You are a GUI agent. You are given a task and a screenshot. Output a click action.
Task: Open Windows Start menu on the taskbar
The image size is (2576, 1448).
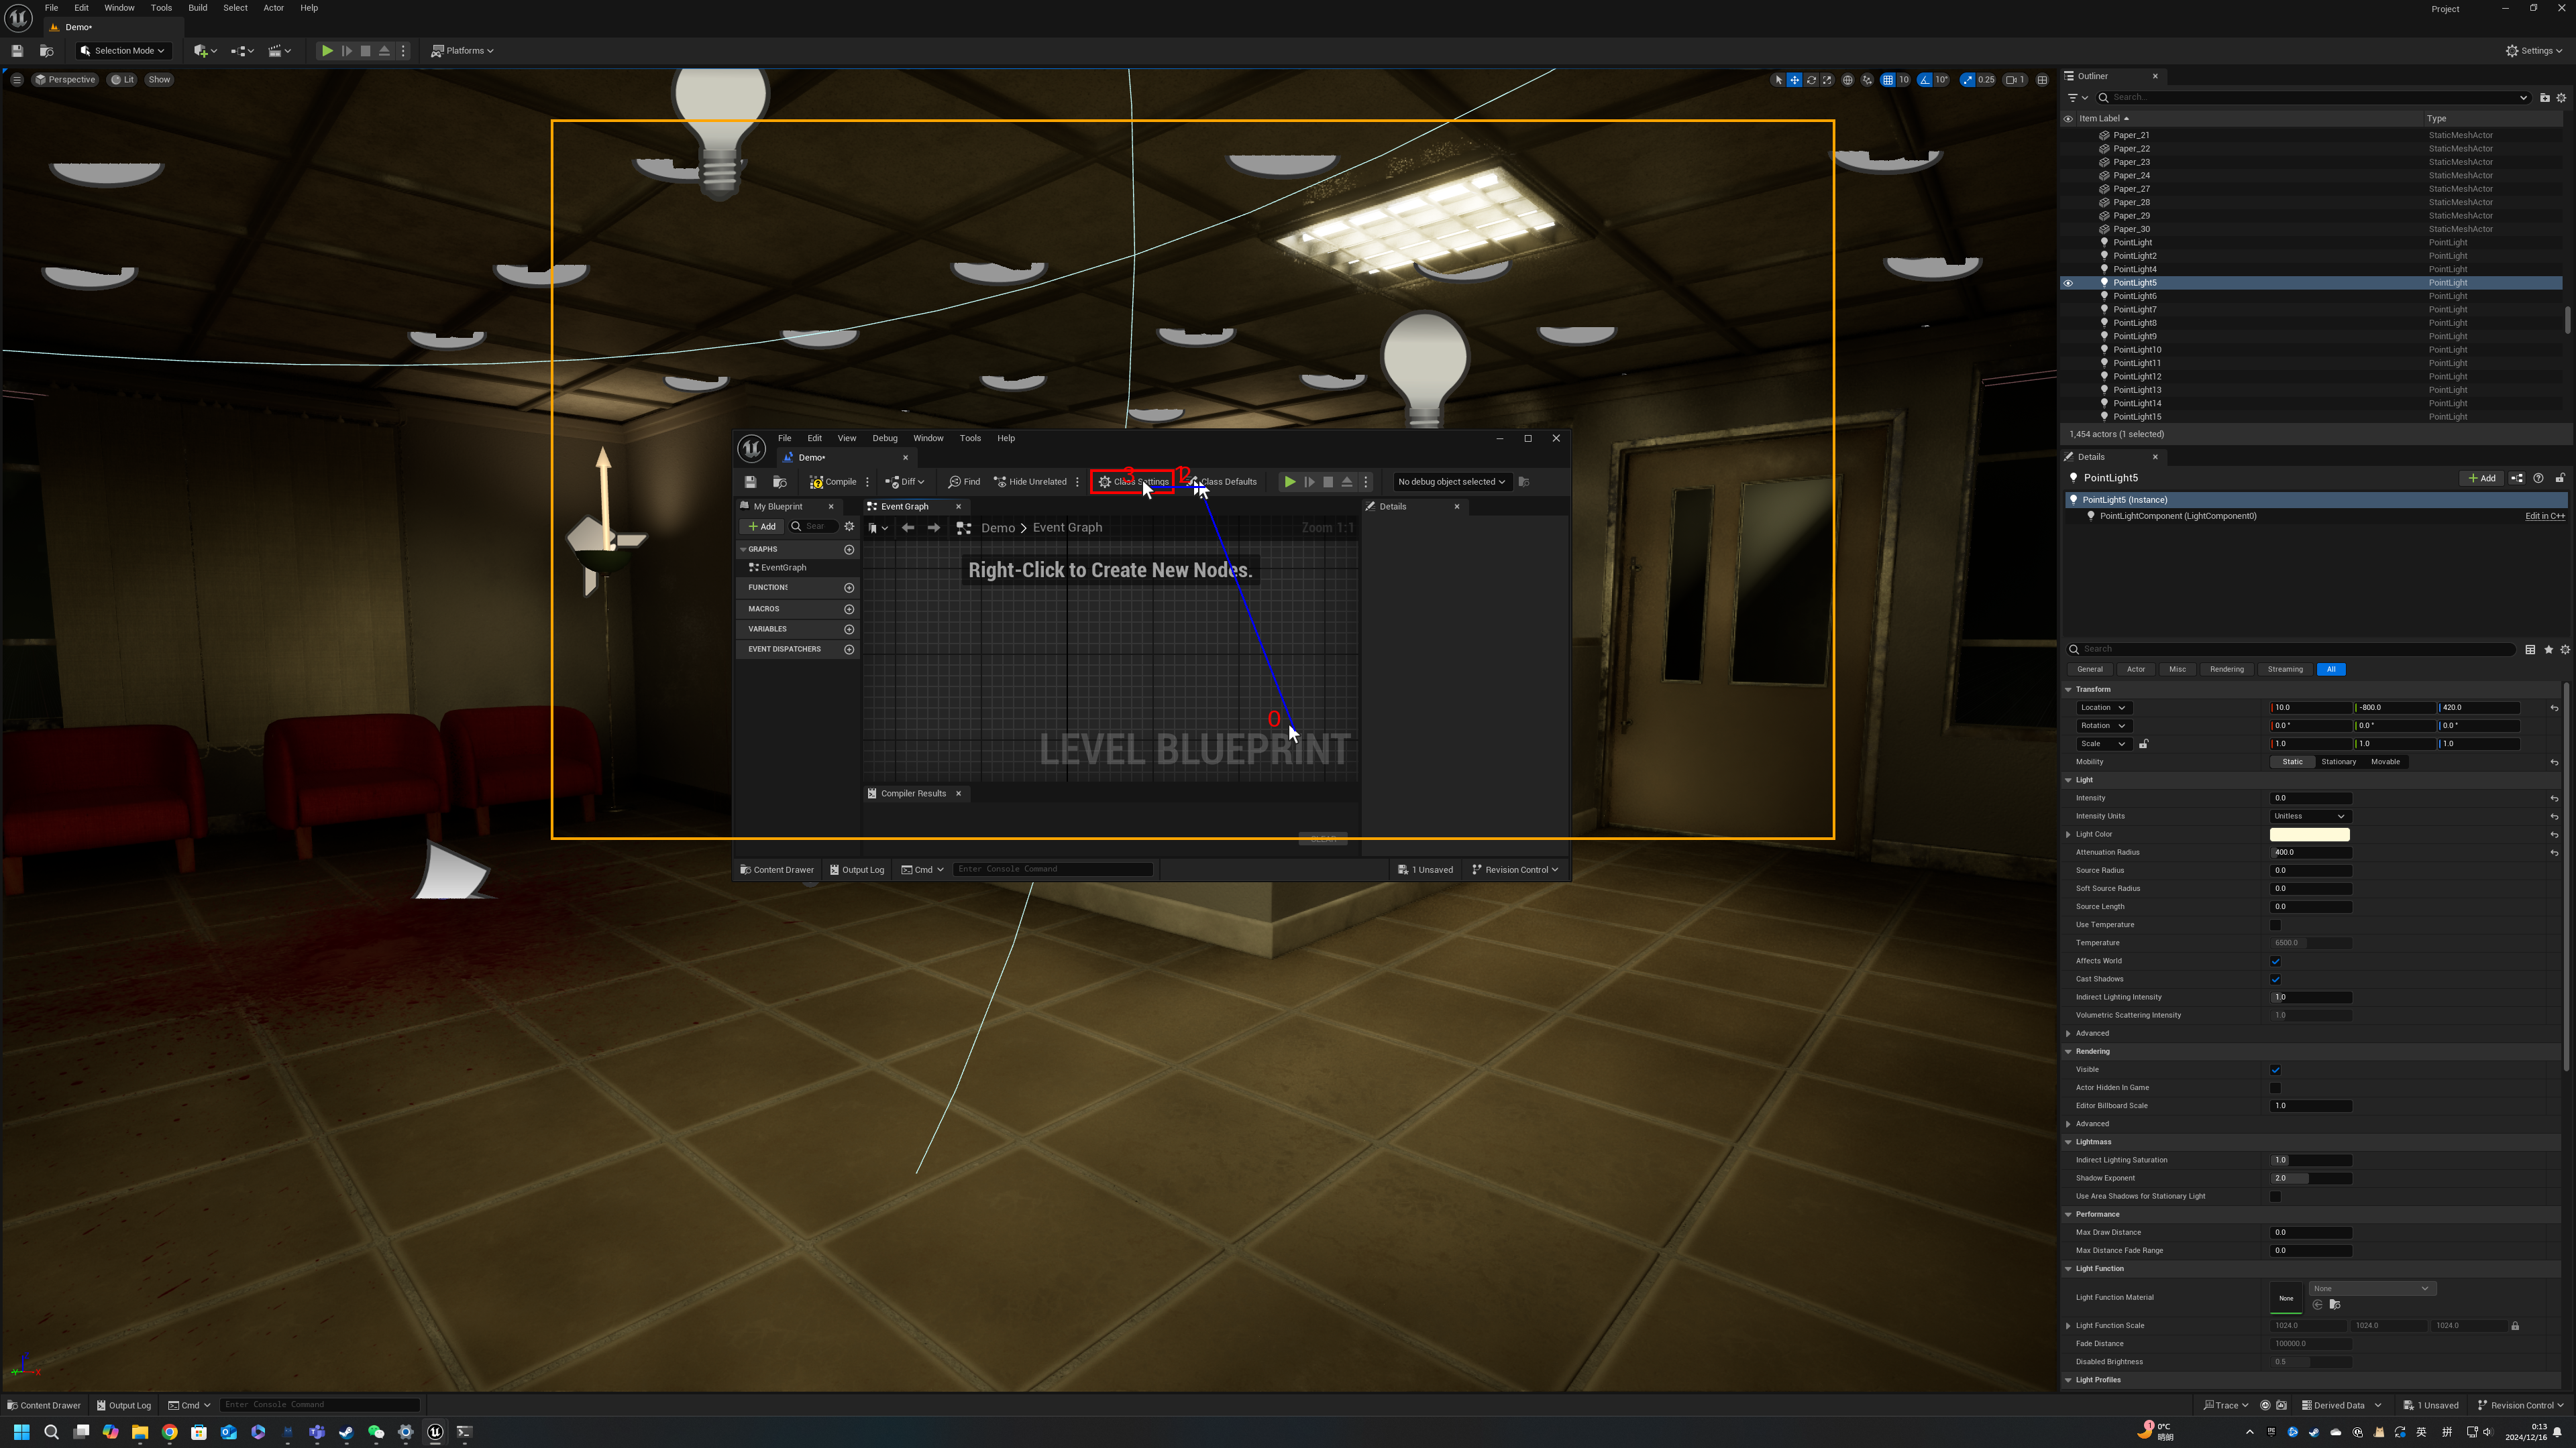[21, 1432]
